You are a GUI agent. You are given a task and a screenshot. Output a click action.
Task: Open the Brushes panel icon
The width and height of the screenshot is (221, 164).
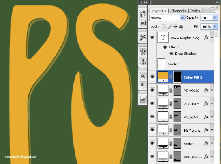(143, 52)
